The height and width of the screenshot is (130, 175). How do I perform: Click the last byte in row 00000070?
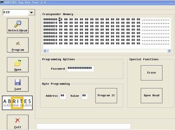[138, 43]
